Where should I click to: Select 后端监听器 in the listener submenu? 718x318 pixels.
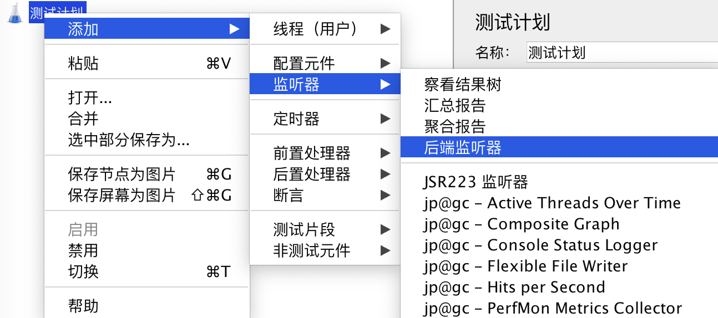tap(559, 147)
